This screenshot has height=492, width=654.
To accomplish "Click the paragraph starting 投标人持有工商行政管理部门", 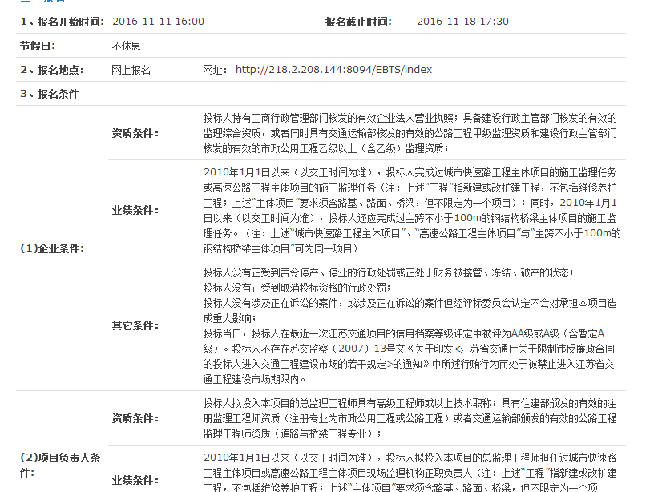I will tap(409, 133).
